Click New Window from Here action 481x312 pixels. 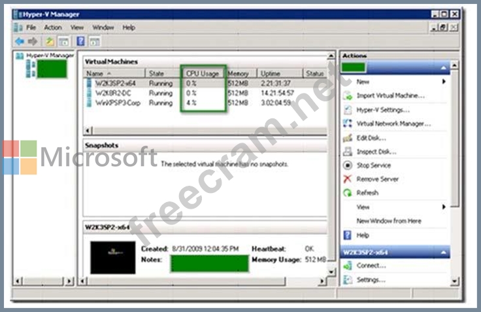(x=389, y=221)
